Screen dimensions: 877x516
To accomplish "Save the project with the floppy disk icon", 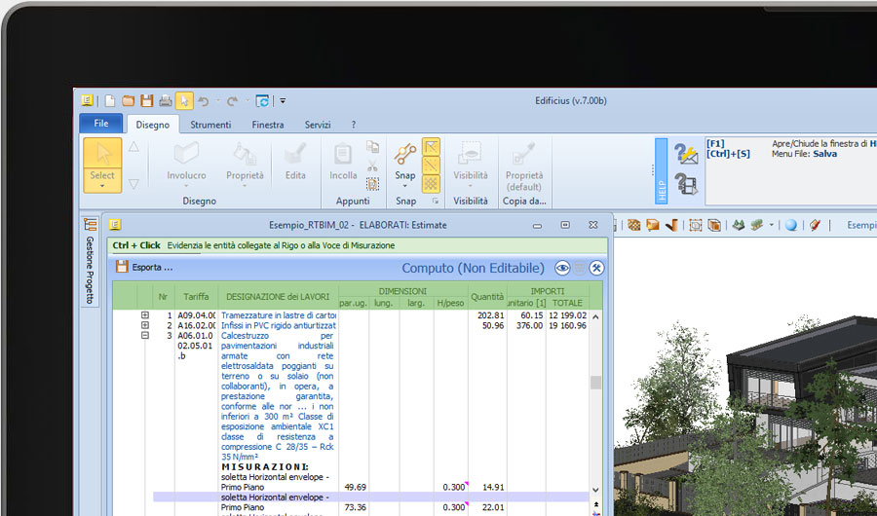I will pos(146,101).
